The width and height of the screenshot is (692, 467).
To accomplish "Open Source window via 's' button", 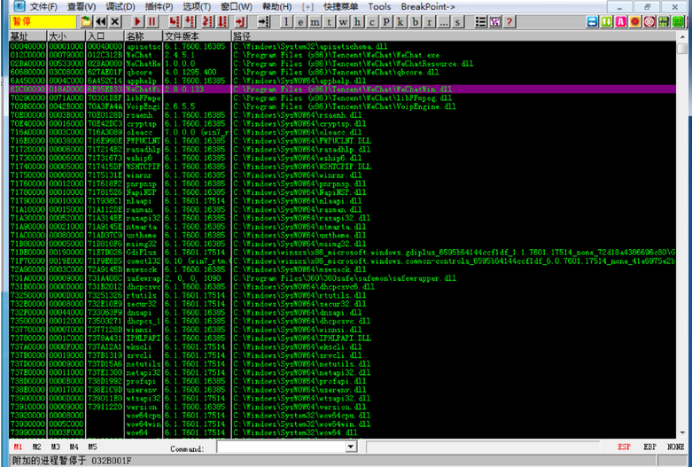I will click(x=458, y=21).
